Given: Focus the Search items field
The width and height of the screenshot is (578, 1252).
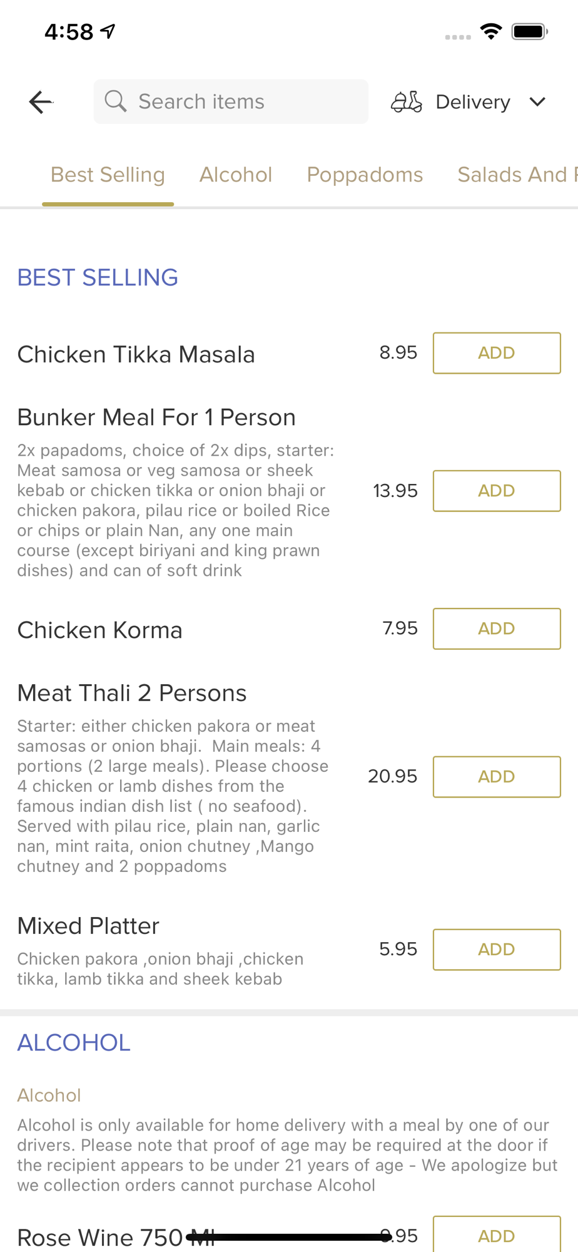Looking at the screenshot, I should (x=231, y=101).
